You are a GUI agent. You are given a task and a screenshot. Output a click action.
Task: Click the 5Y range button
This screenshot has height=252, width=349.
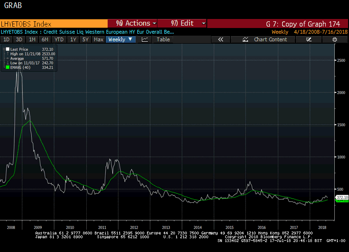coord(85,39)
